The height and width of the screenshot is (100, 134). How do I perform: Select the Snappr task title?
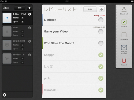tap(49, 55)
